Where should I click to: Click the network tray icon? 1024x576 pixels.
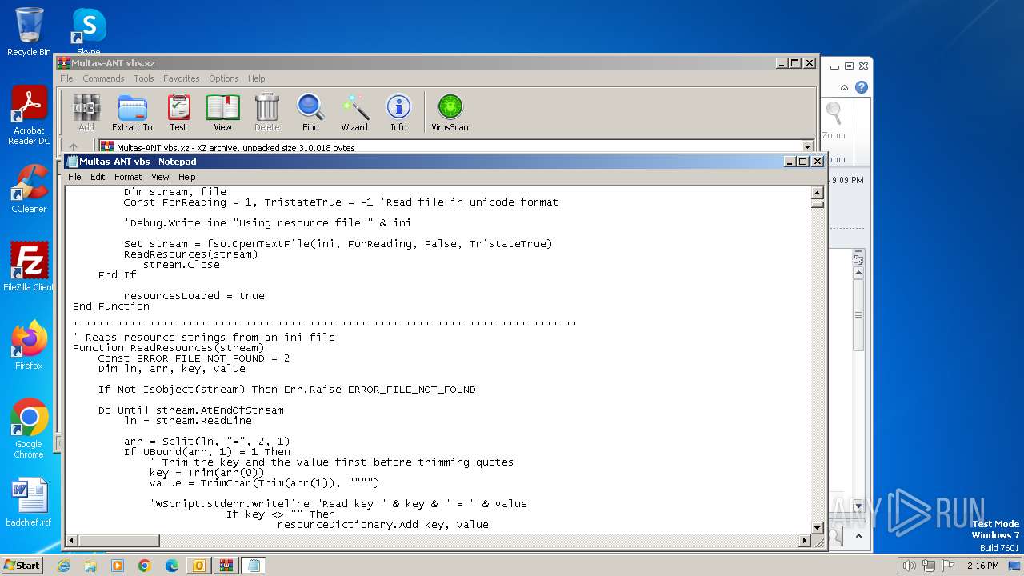tap(928, 566)
